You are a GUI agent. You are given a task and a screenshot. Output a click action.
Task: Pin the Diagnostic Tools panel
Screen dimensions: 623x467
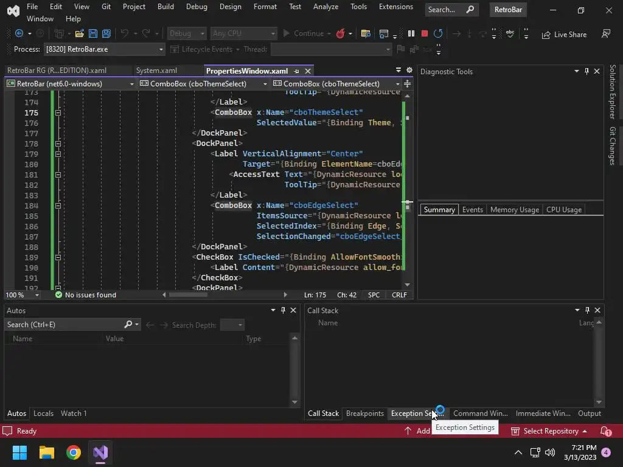click(x=587, y=71)
